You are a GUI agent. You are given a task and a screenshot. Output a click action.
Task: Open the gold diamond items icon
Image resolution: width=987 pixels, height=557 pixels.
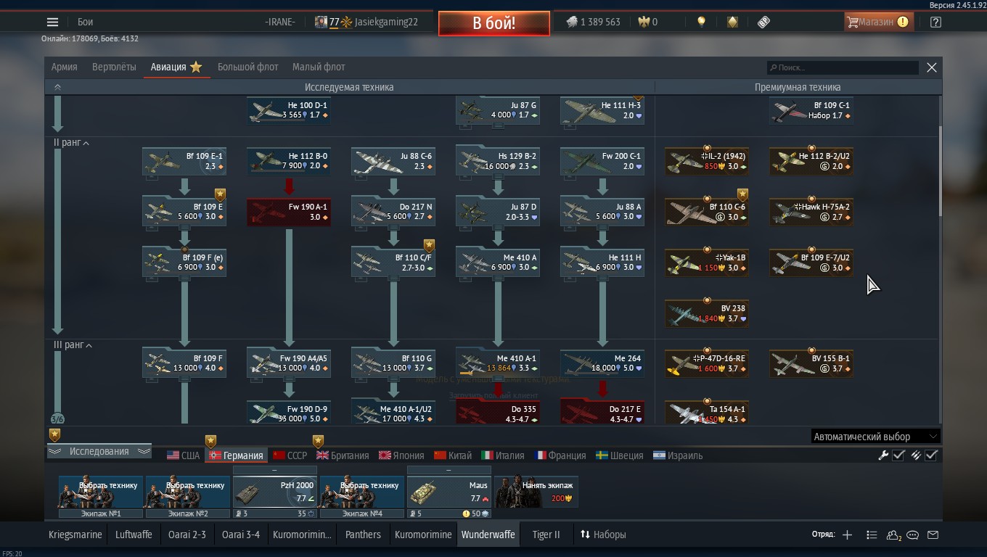pos(733,22)
